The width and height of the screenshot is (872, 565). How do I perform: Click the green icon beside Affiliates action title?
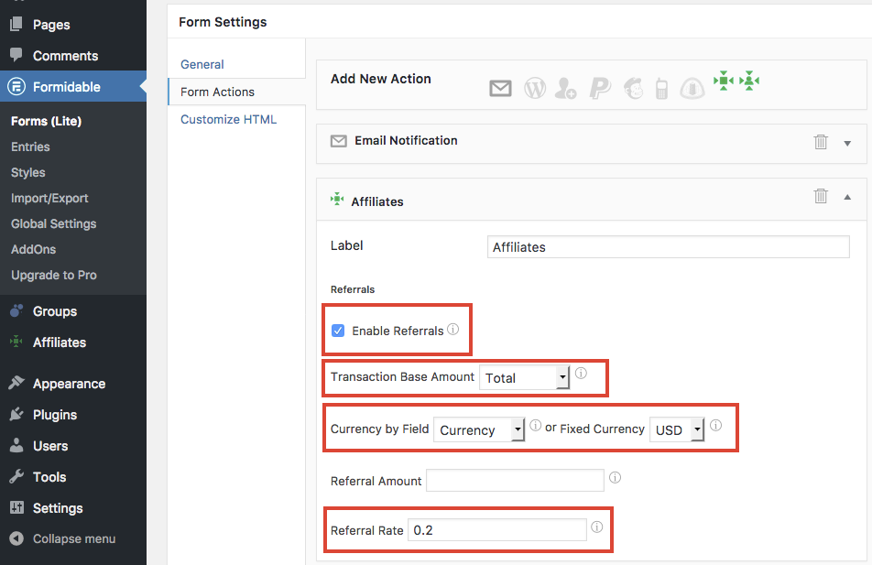(337, 199)
